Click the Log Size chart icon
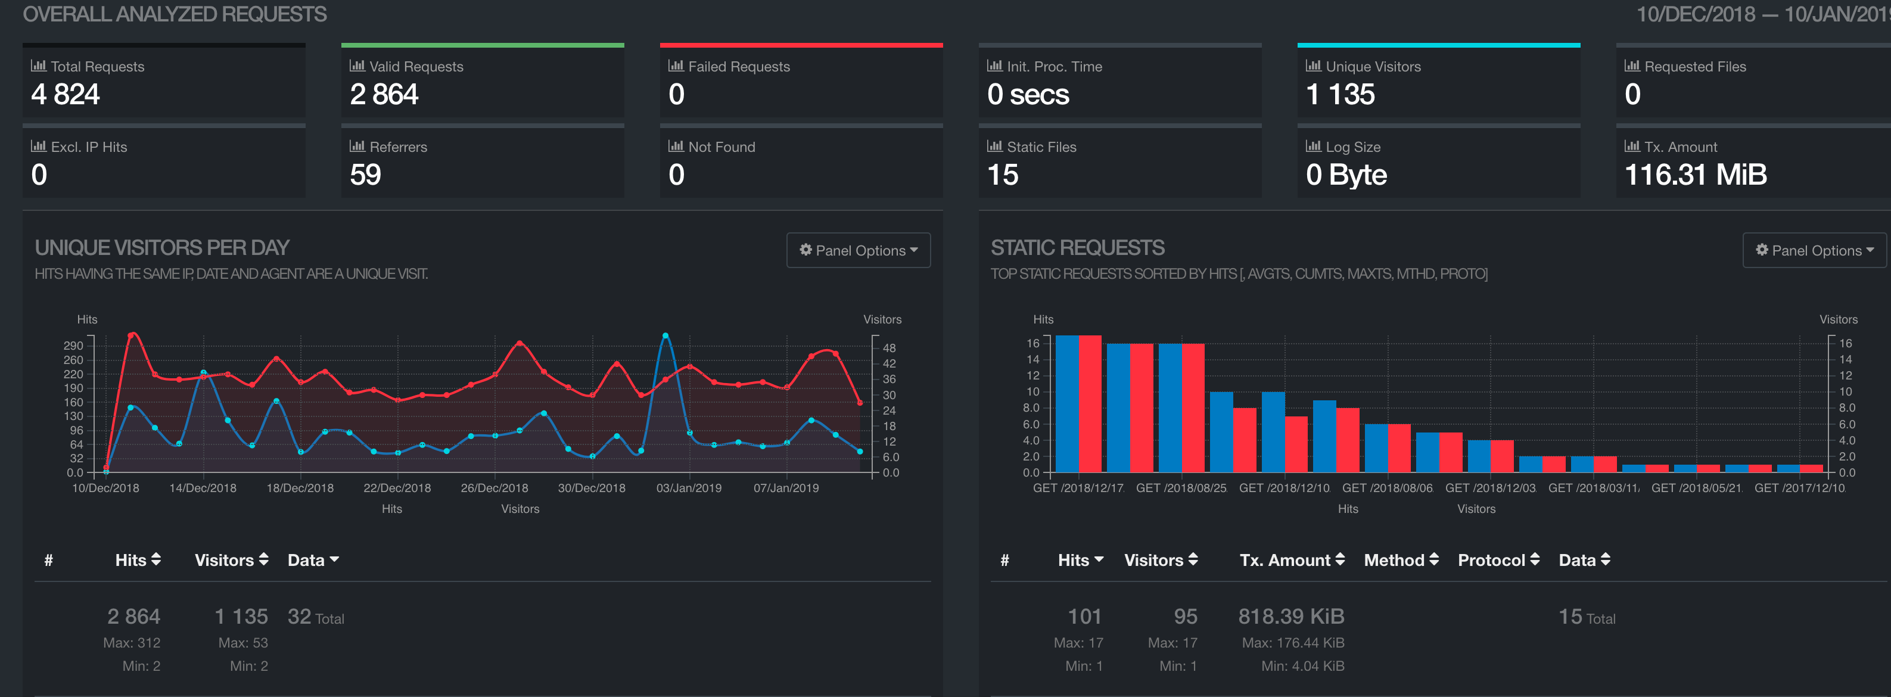 [1313, 146]
